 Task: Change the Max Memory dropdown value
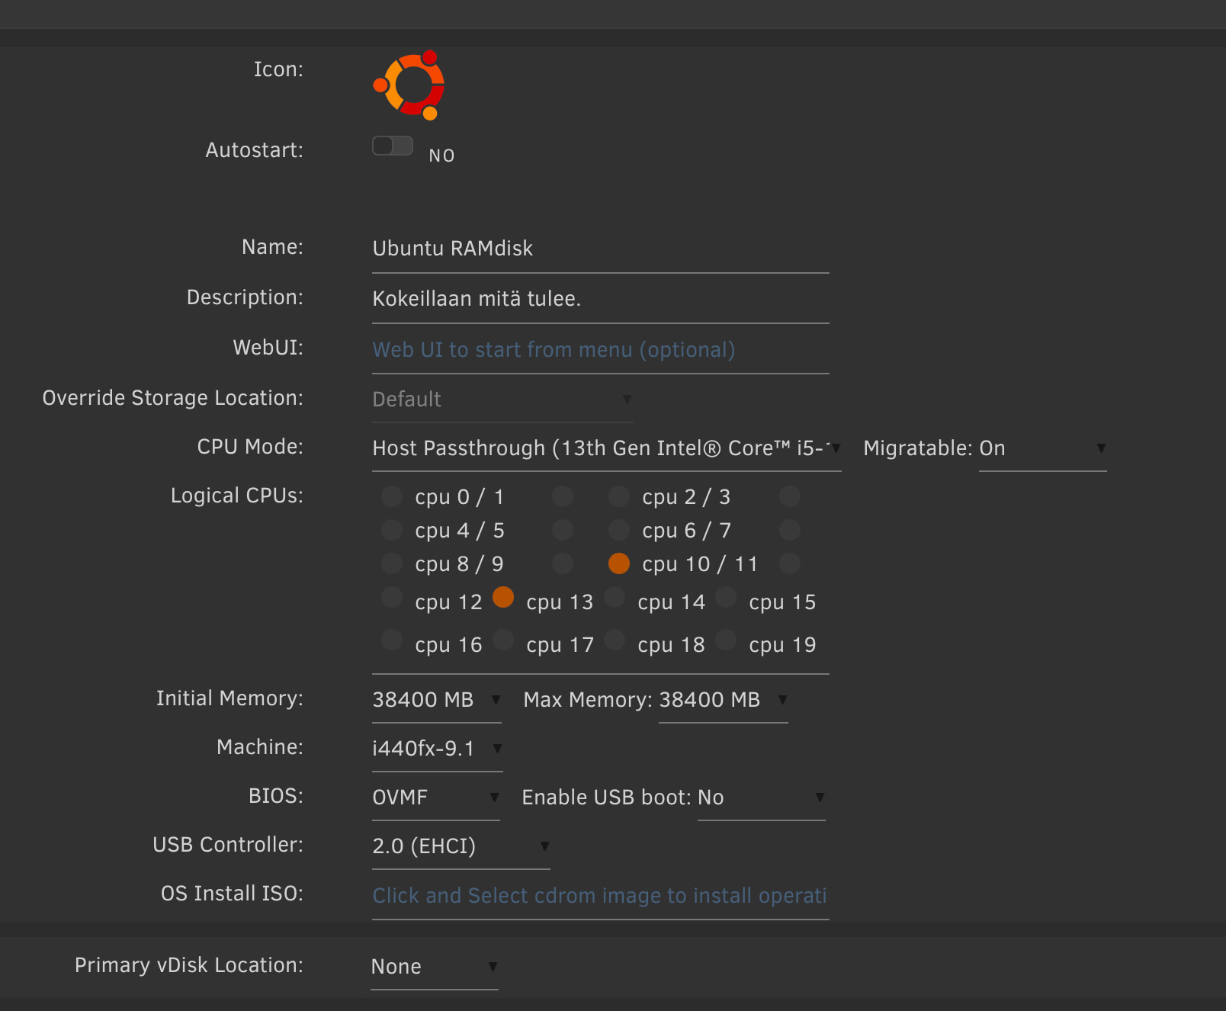[x=722, y=700]
